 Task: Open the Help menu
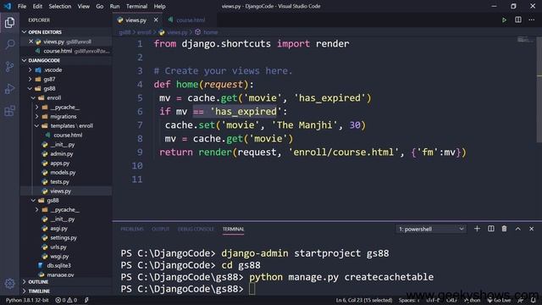click(159, 6)
